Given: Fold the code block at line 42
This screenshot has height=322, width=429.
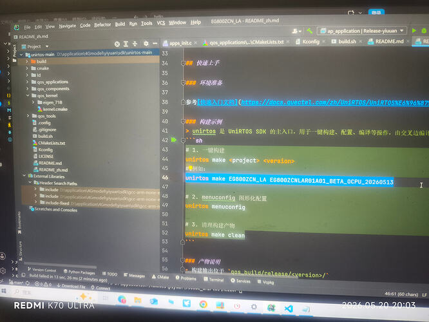Looking at the screenshot, I should click(183, 140).
